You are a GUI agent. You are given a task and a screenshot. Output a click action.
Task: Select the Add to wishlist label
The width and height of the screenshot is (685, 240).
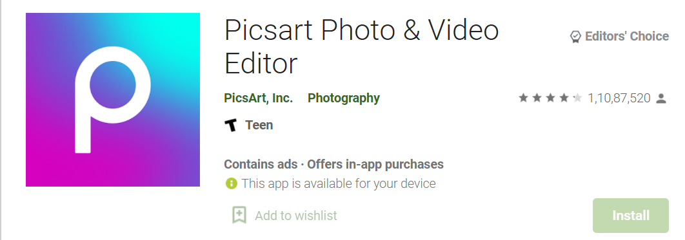tap(296, 216)
